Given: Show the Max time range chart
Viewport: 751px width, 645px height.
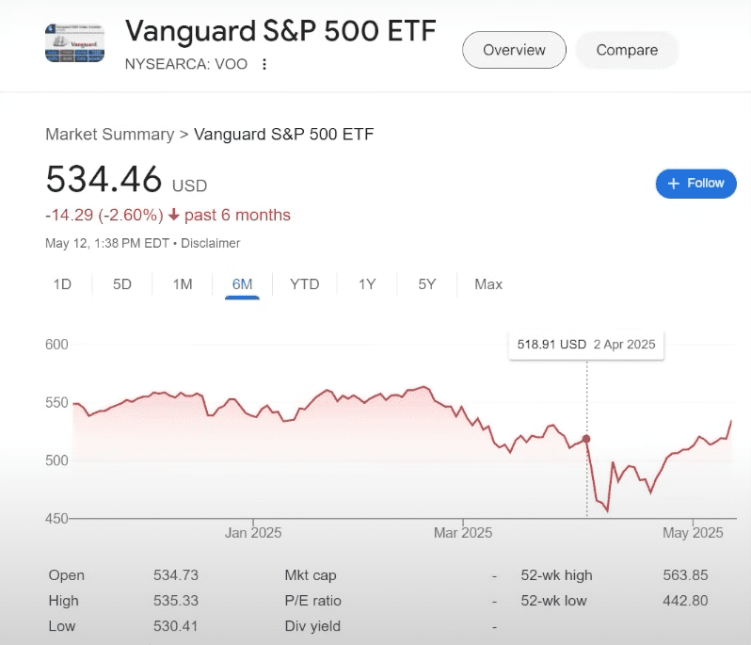Looking at the screenshot, I should (x=488, y=284).
